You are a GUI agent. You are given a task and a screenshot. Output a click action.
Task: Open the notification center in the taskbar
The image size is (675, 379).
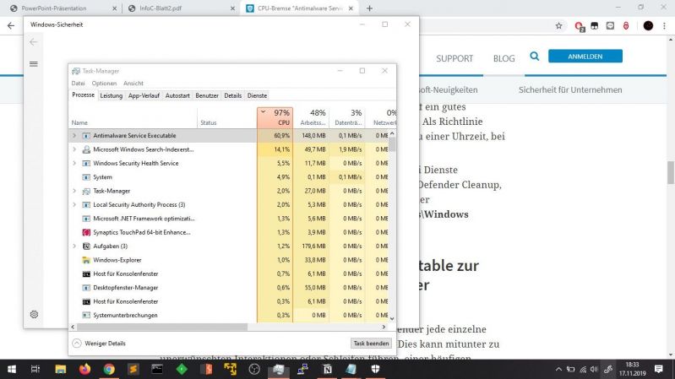[661, 369]
